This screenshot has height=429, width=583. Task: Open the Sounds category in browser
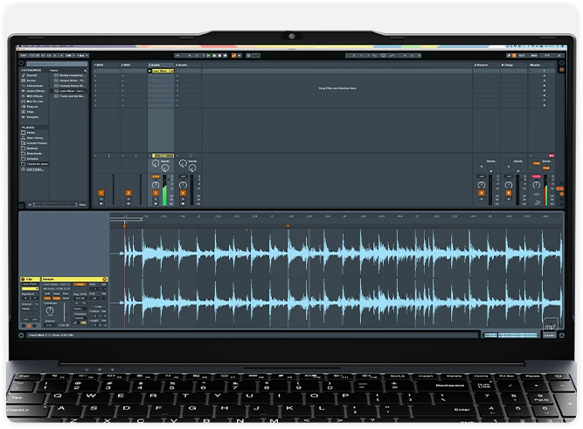pos(31,75)
